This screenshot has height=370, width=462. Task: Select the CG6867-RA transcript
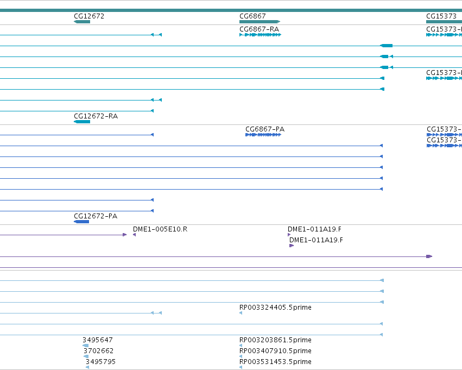click(260, 35)
